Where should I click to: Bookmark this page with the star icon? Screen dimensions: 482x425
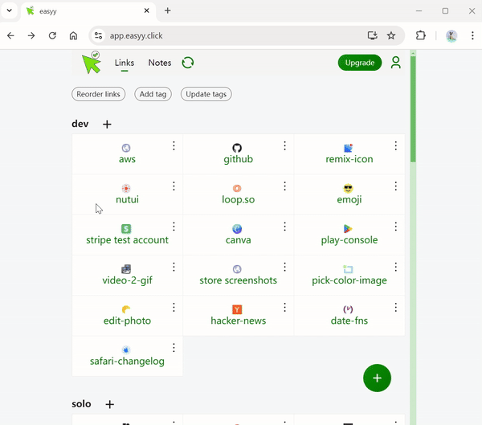(x=391, y=35)
